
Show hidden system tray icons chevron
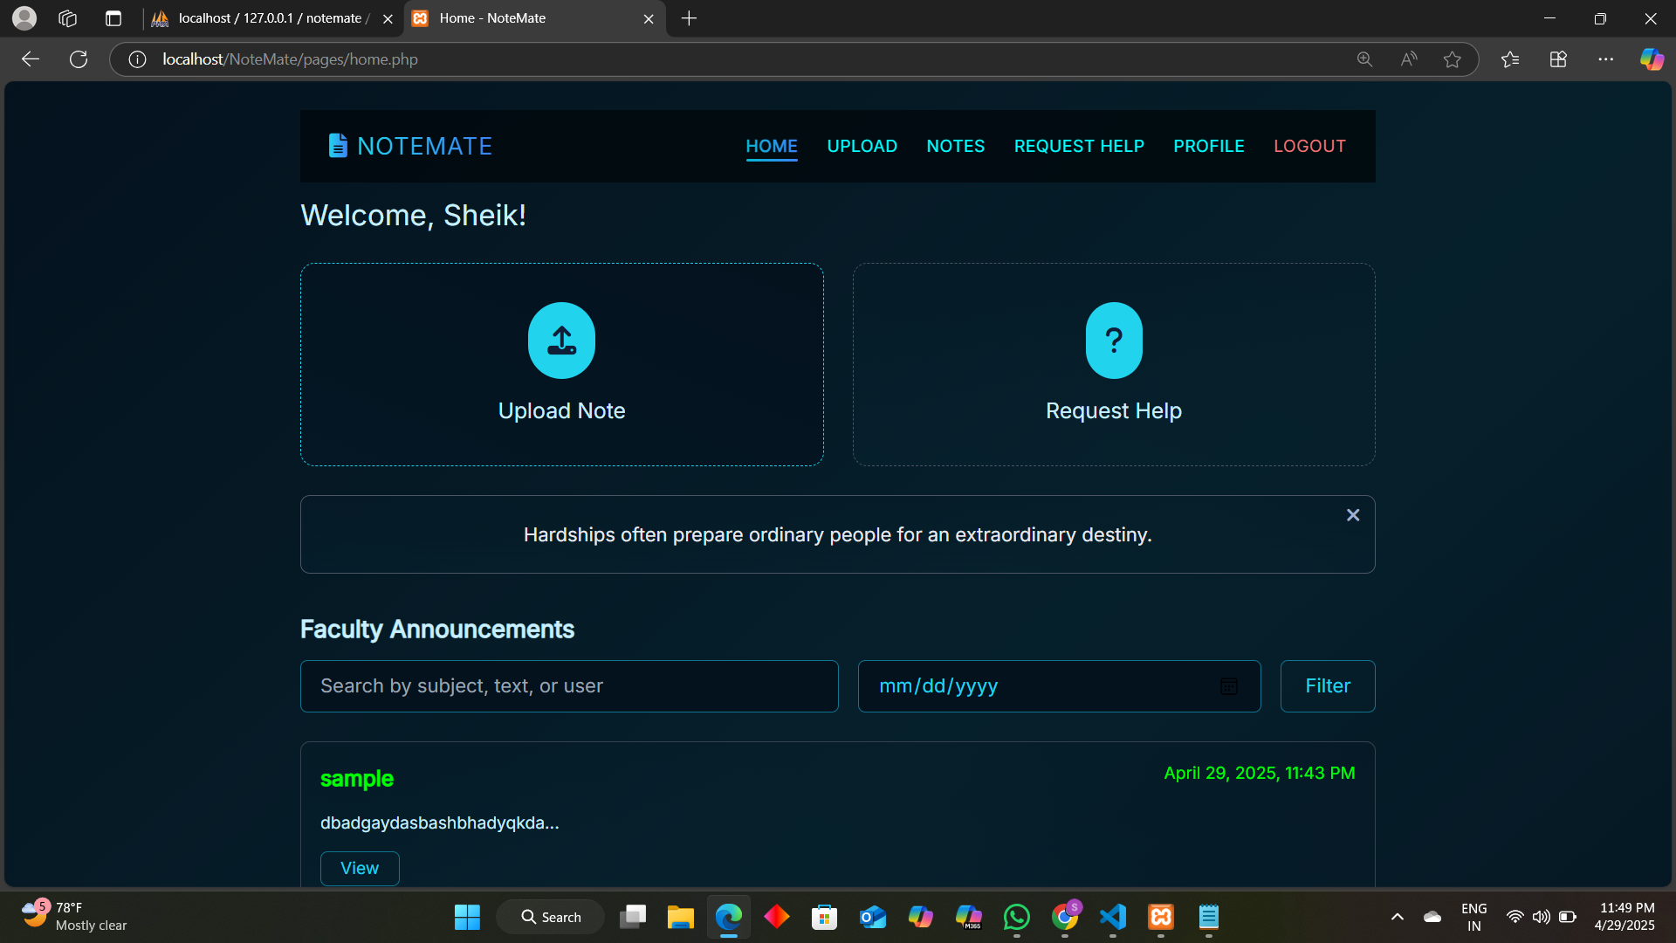tap(1397, 917)
